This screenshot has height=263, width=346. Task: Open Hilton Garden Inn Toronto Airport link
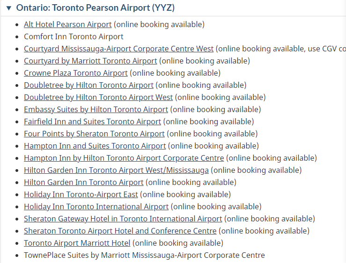[84, 182]
